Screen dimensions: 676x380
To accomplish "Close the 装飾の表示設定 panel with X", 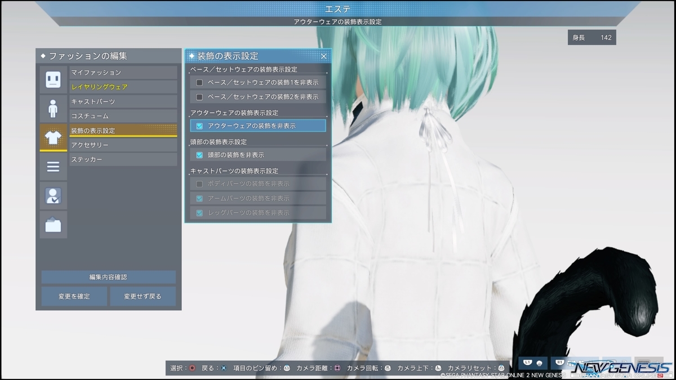I will pyautogui.click(x=324, y=56).
